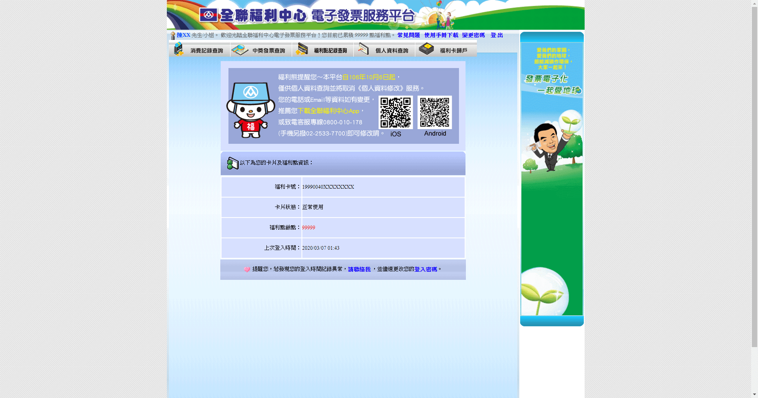
Task: Click the 下載全聯福利中心App yellow text
Action: tap(328, 111)
